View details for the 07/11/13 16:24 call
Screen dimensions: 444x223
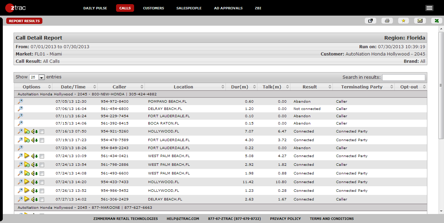click(x=20, y=116)
